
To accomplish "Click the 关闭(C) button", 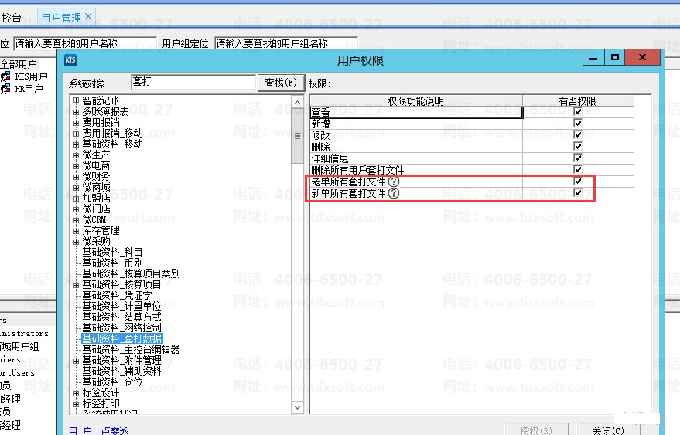I will (608, 430).
